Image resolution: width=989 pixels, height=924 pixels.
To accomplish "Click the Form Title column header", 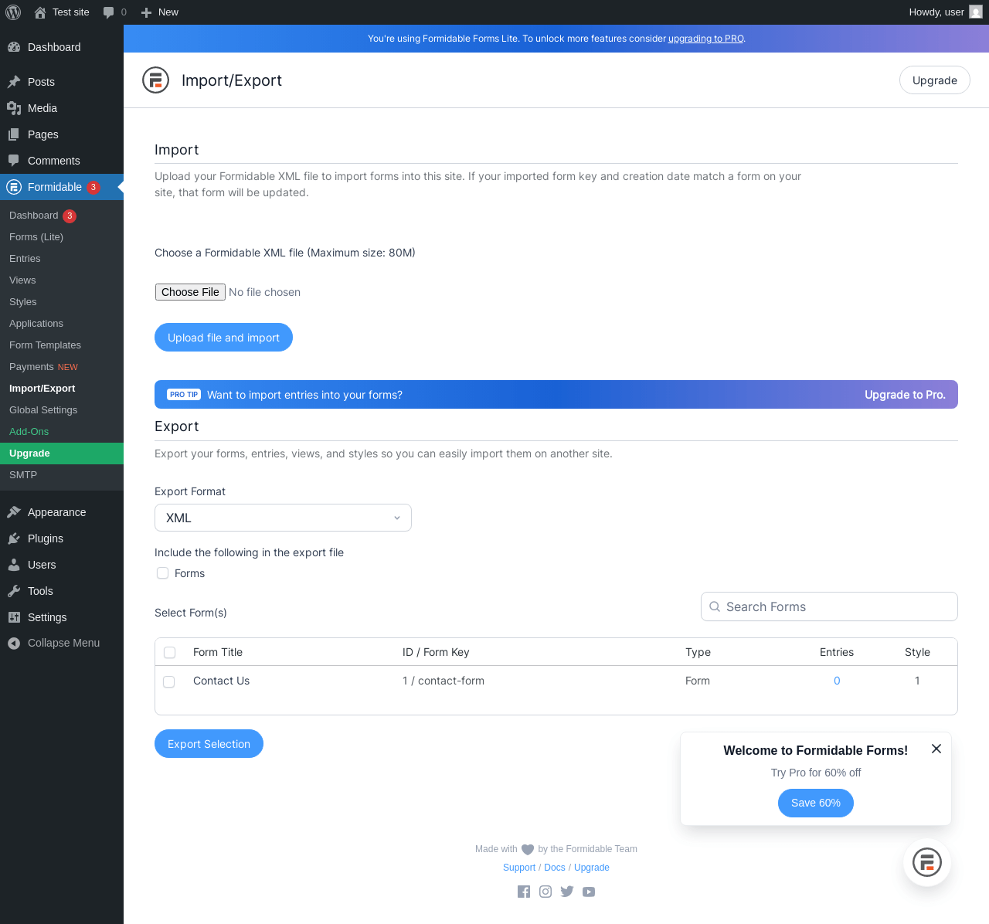I will [218, 652].
